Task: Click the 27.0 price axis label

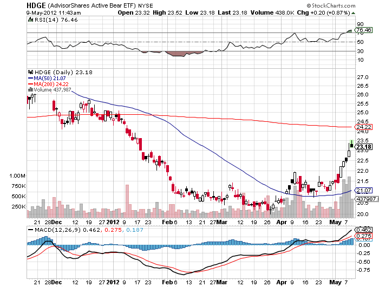Action: point(363,77)
